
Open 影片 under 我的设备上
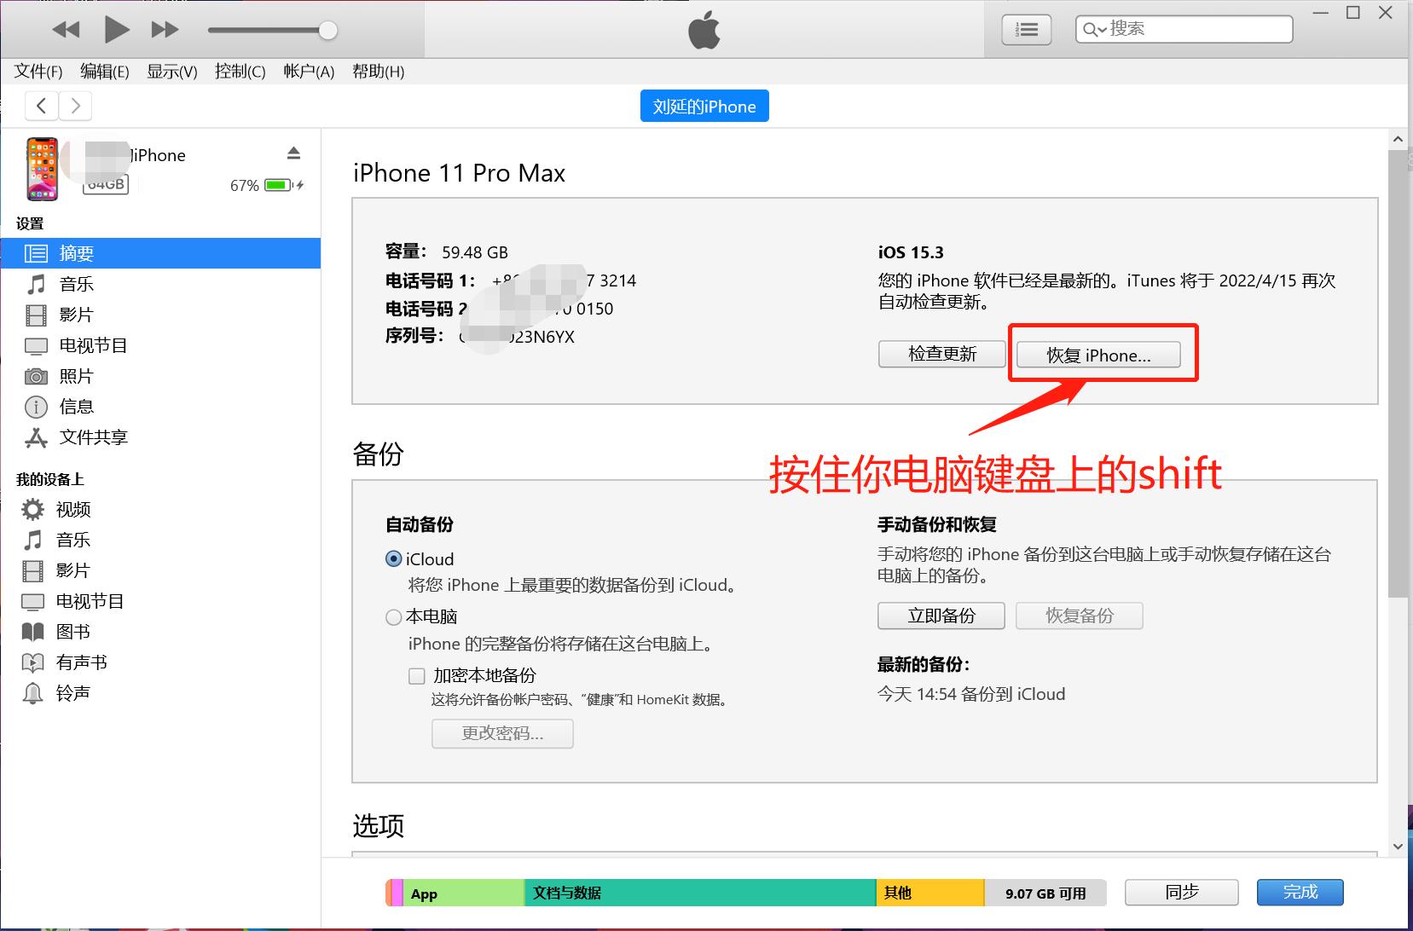160,570
